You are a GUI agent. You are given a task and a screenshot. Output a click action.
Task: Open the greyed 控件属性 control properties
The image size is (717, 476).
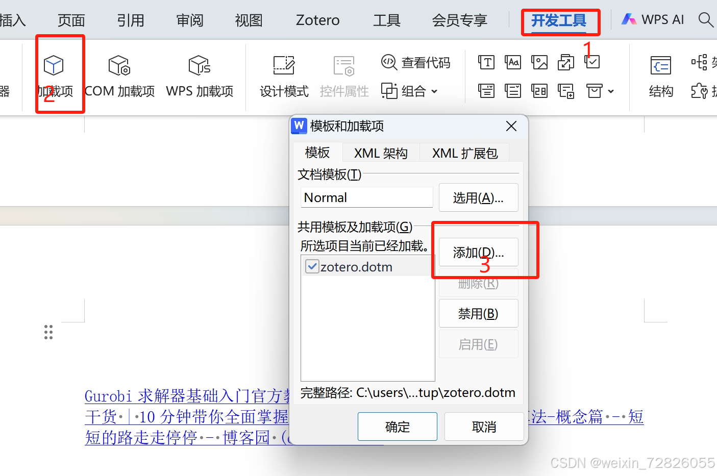coord(344,77)
